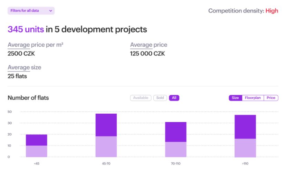286x179 pixels.
Task: Click the 20 y-axis tick label
Action: [10, 134]
